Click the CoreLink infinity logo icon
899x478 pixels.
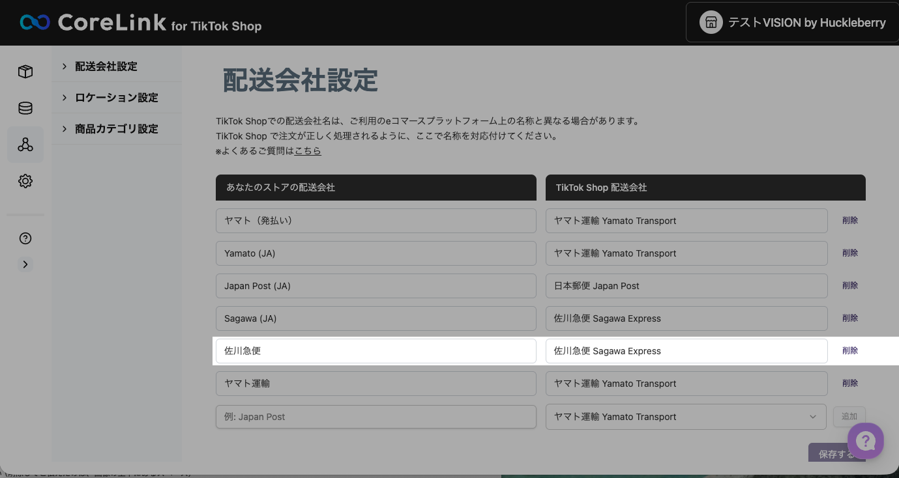[35, 23]
